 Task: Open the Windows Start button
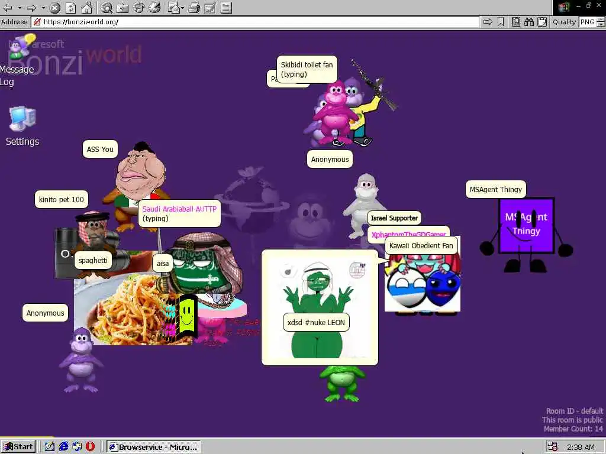tap(18, 447)
